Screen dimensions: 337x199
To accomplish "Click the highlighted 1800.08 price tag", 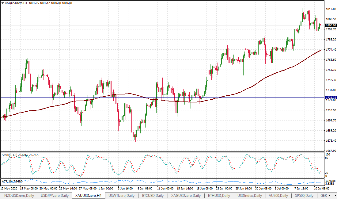I will 331,25.
